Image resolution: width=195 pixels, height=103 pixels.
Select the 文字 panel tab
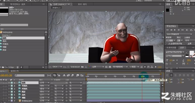(182, 48)
